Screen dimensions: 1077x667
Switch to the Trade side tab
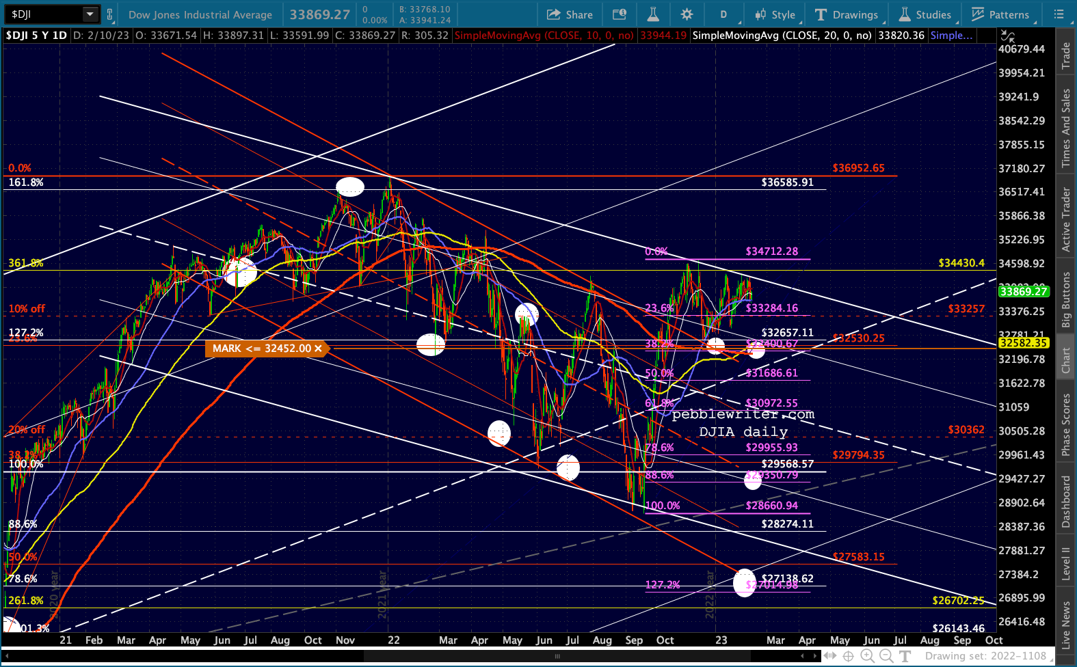point(1065,55)
